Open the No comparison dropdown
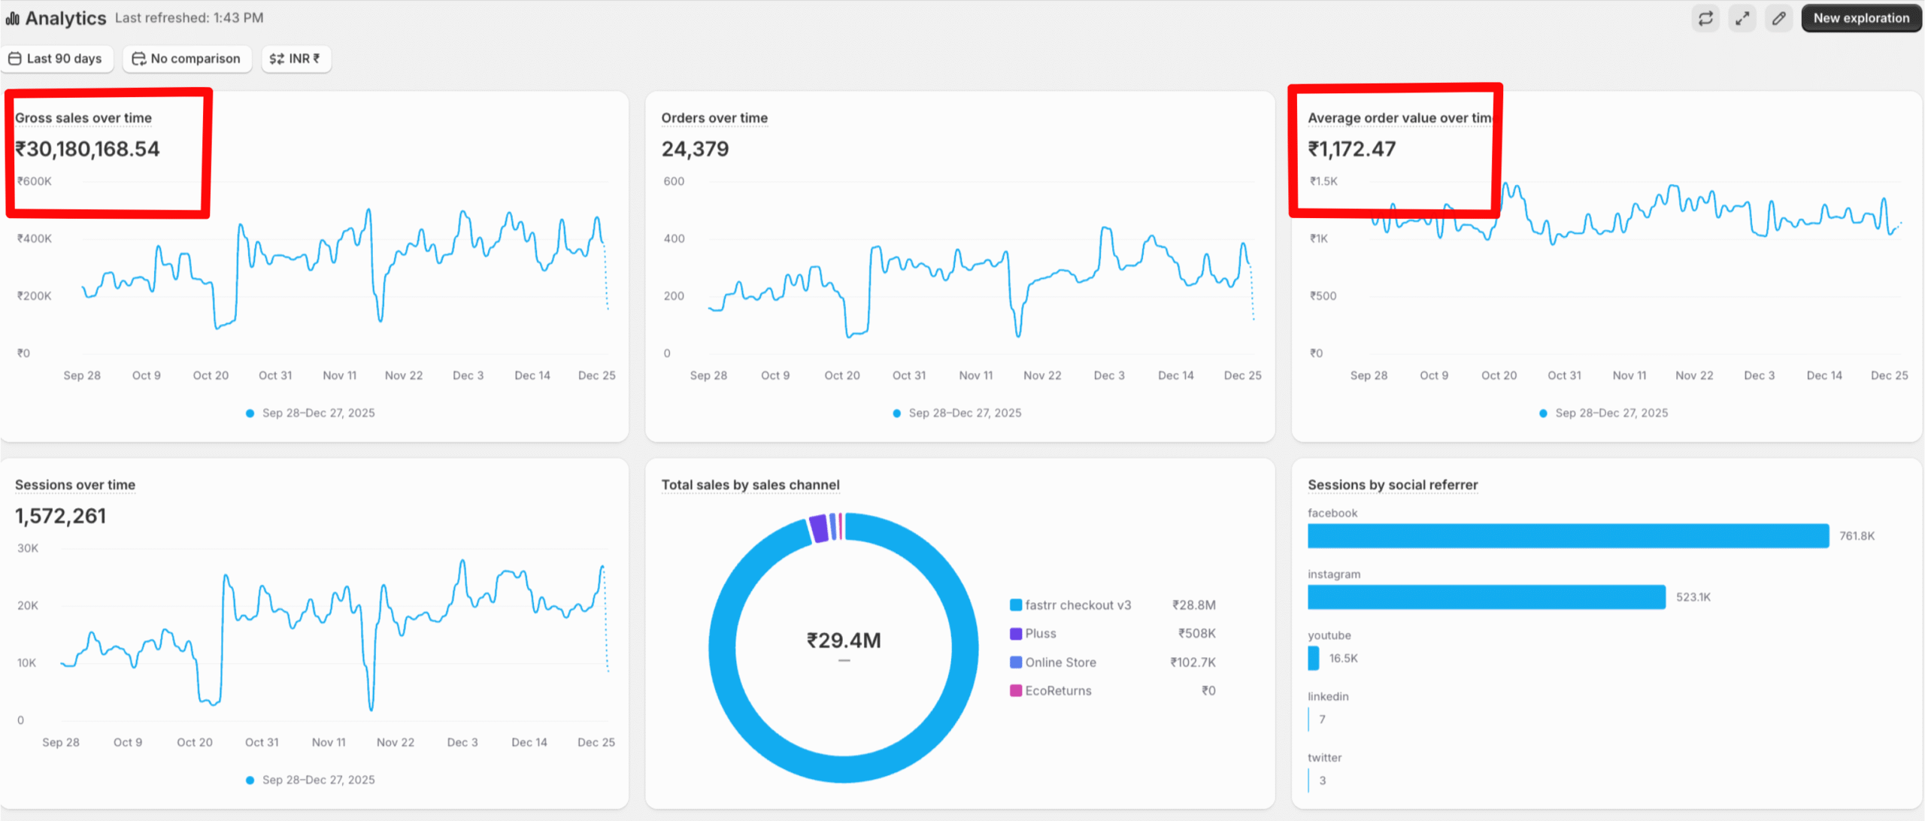Screen dimensions: 1925x821 coord(186,59)
